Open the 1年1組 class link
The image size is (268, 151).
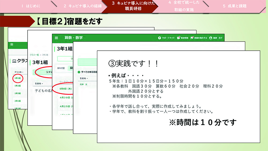18,78
